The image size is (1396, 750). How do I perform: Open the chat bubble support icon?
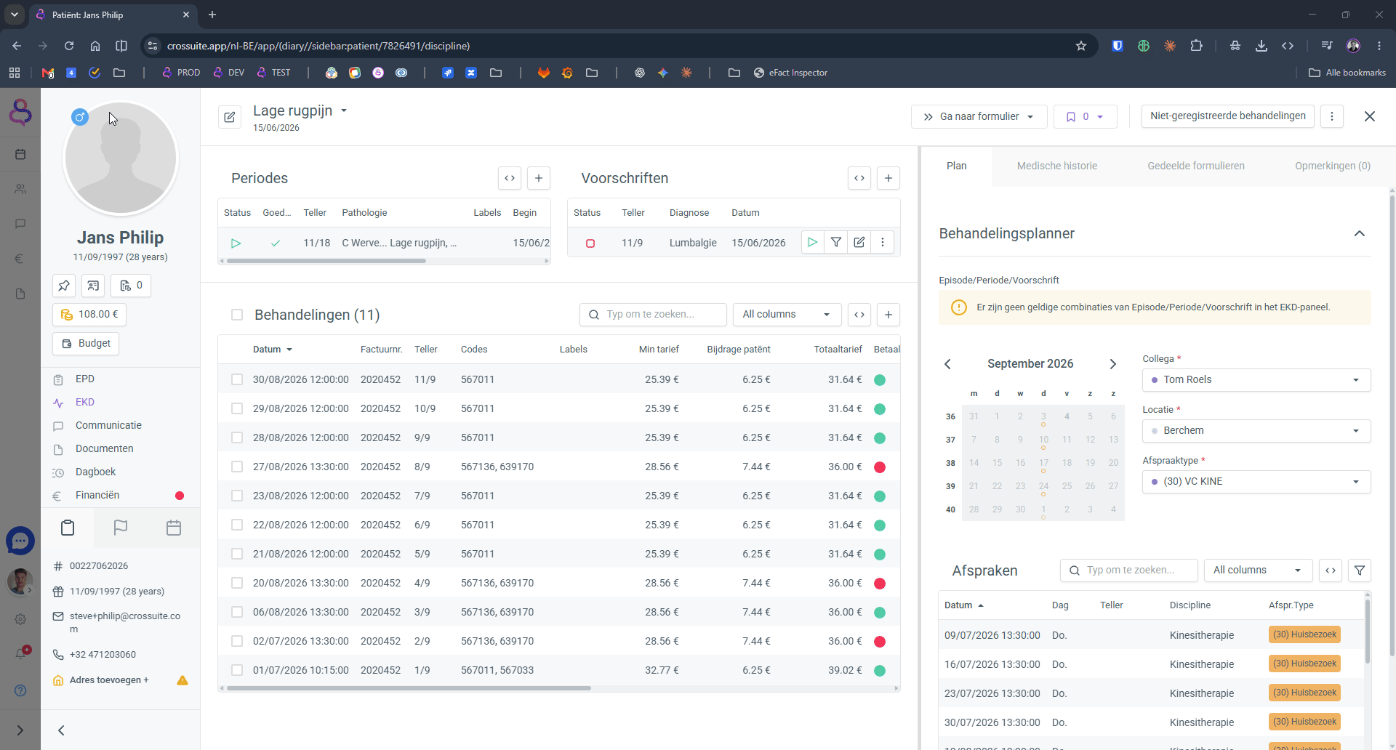(20, 541)
